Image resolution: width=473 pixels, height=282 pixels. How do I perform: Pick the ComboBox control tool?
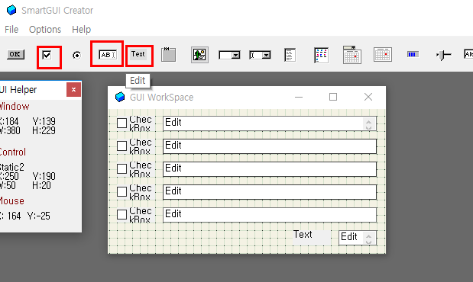pyautogui.click(x=260, y=55)
